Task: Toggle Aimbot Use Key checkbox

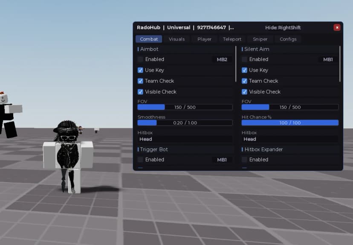Action: tap(140, 70)
